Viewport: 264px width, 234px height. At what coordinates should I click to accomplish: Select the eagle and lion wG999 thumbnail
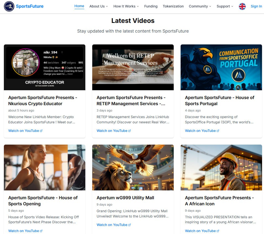(x=133, y=167)
